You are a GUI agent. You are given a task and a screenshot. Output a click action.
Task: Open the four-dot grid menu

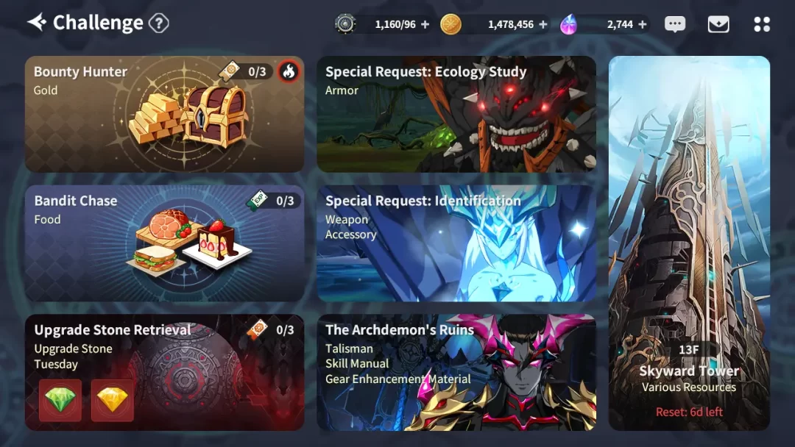tap(762, 24)
